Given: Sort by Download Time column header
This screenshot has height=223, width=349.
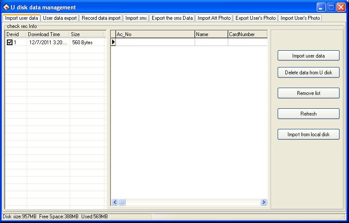Looking at the screenshot, I should (48, 34).
